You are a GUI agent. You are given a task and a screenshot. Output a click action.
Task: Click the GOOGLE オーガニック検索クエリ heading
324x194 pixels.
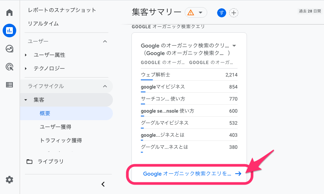(x=168, y=27)
